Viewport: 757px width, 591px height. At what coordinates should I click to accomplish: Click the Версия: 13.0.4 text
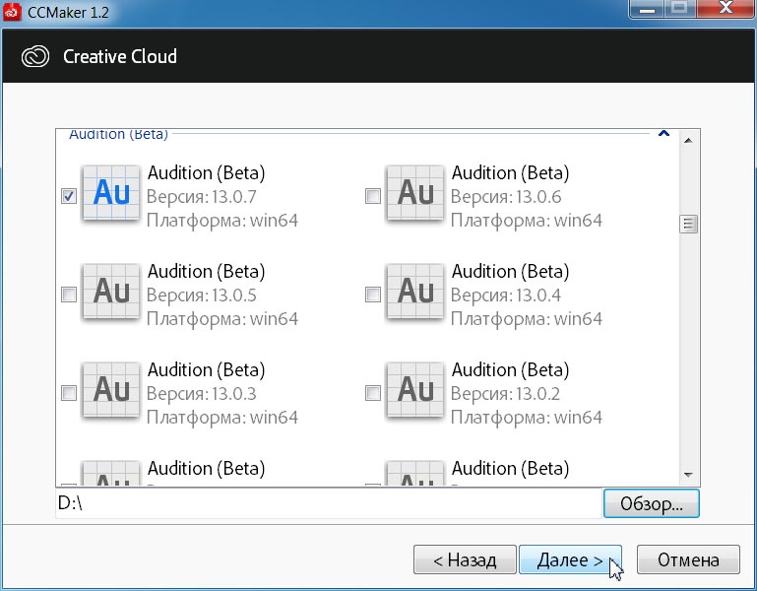[x=506, y=295]
